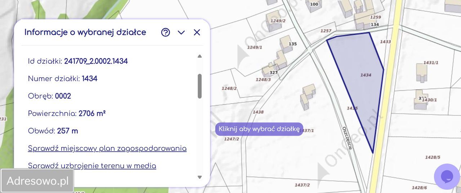Close the parcel information panel
Viewport: 461px width, 193px height.
(x=197, y=32)
